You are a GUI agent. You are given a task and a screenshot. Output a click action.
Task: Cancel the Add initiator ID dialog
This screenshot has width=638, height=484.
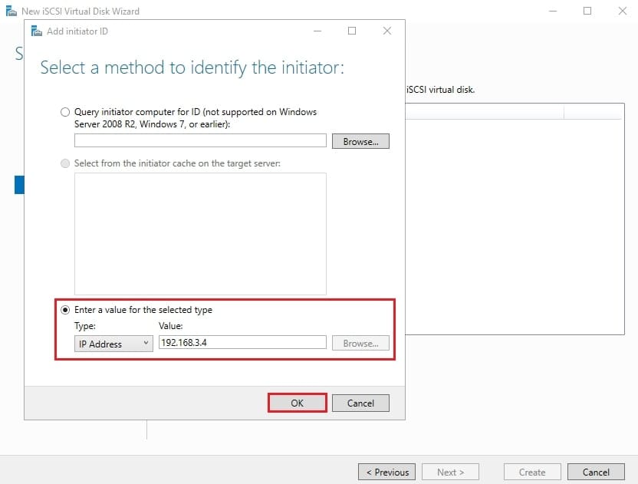click(360, 403)
